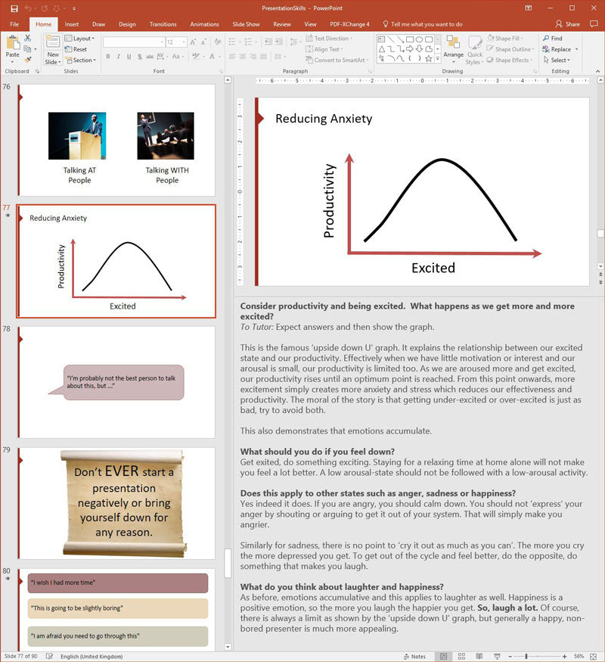Click the Tell me what you want to do box
Viewport: 605px width, 662px height.
(422, 24)
